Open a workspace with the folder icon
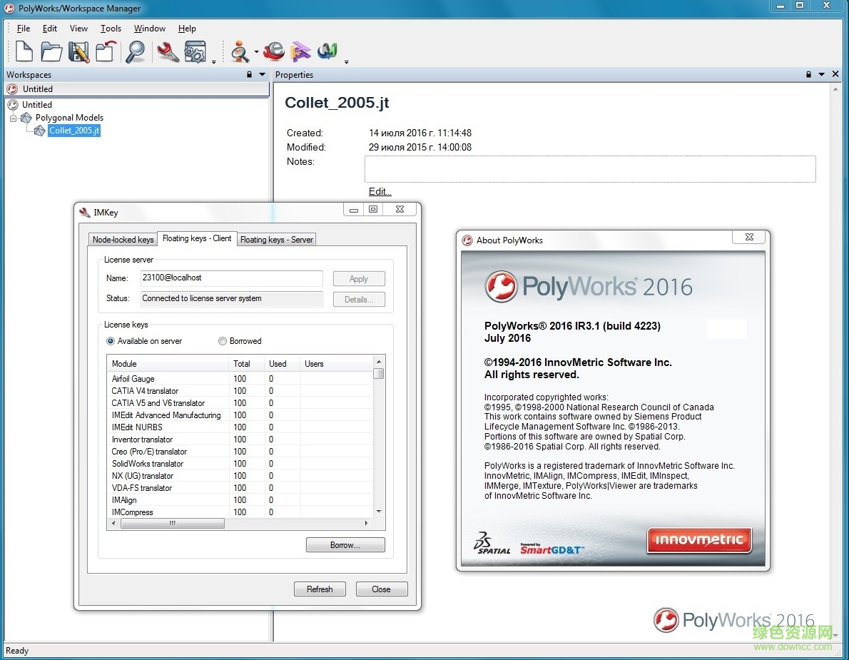This screenshot has width=849, height=660. [x=51, y=51]
